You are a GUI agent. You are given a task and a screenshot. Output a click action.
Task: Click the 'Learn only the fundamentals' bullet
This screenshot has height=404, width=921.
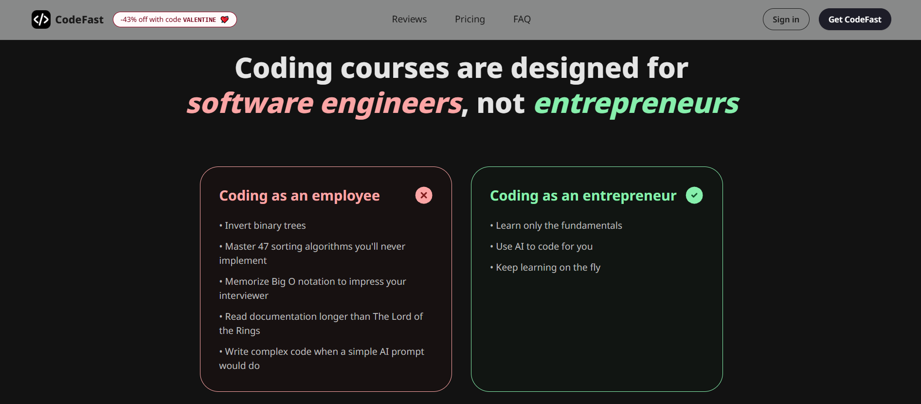(x=556, y=225)
